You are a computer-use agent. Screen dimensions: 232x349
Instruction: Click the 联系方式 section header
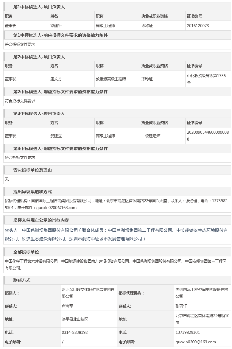tap(22, 280)
